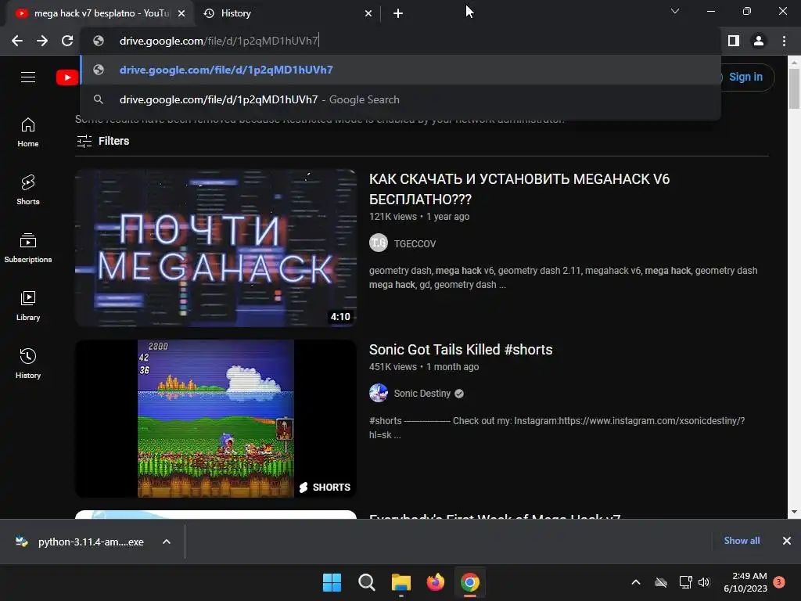The height and width of the screenshot is (601, 801).
Task: Open Sonic Got Tails Killed #shorts title
Action: 461,350
